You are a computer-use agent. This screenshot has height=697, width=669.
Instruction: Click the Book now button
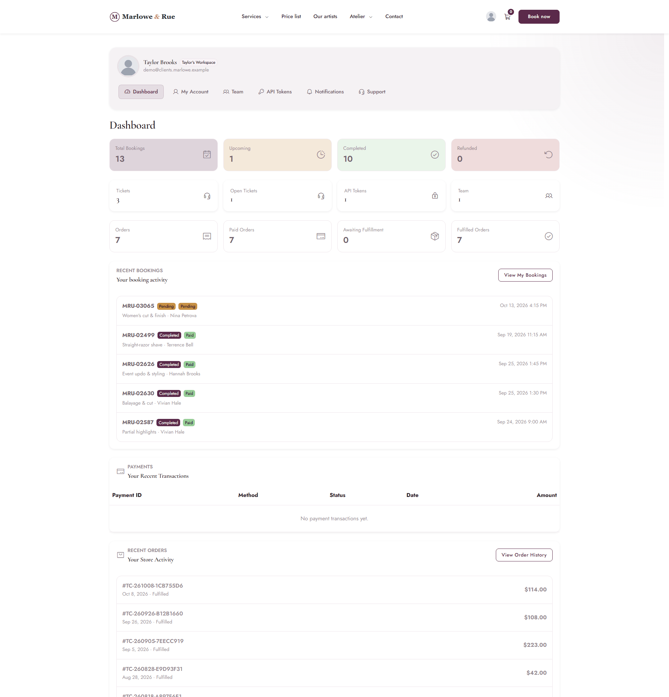tap(539, 17)
